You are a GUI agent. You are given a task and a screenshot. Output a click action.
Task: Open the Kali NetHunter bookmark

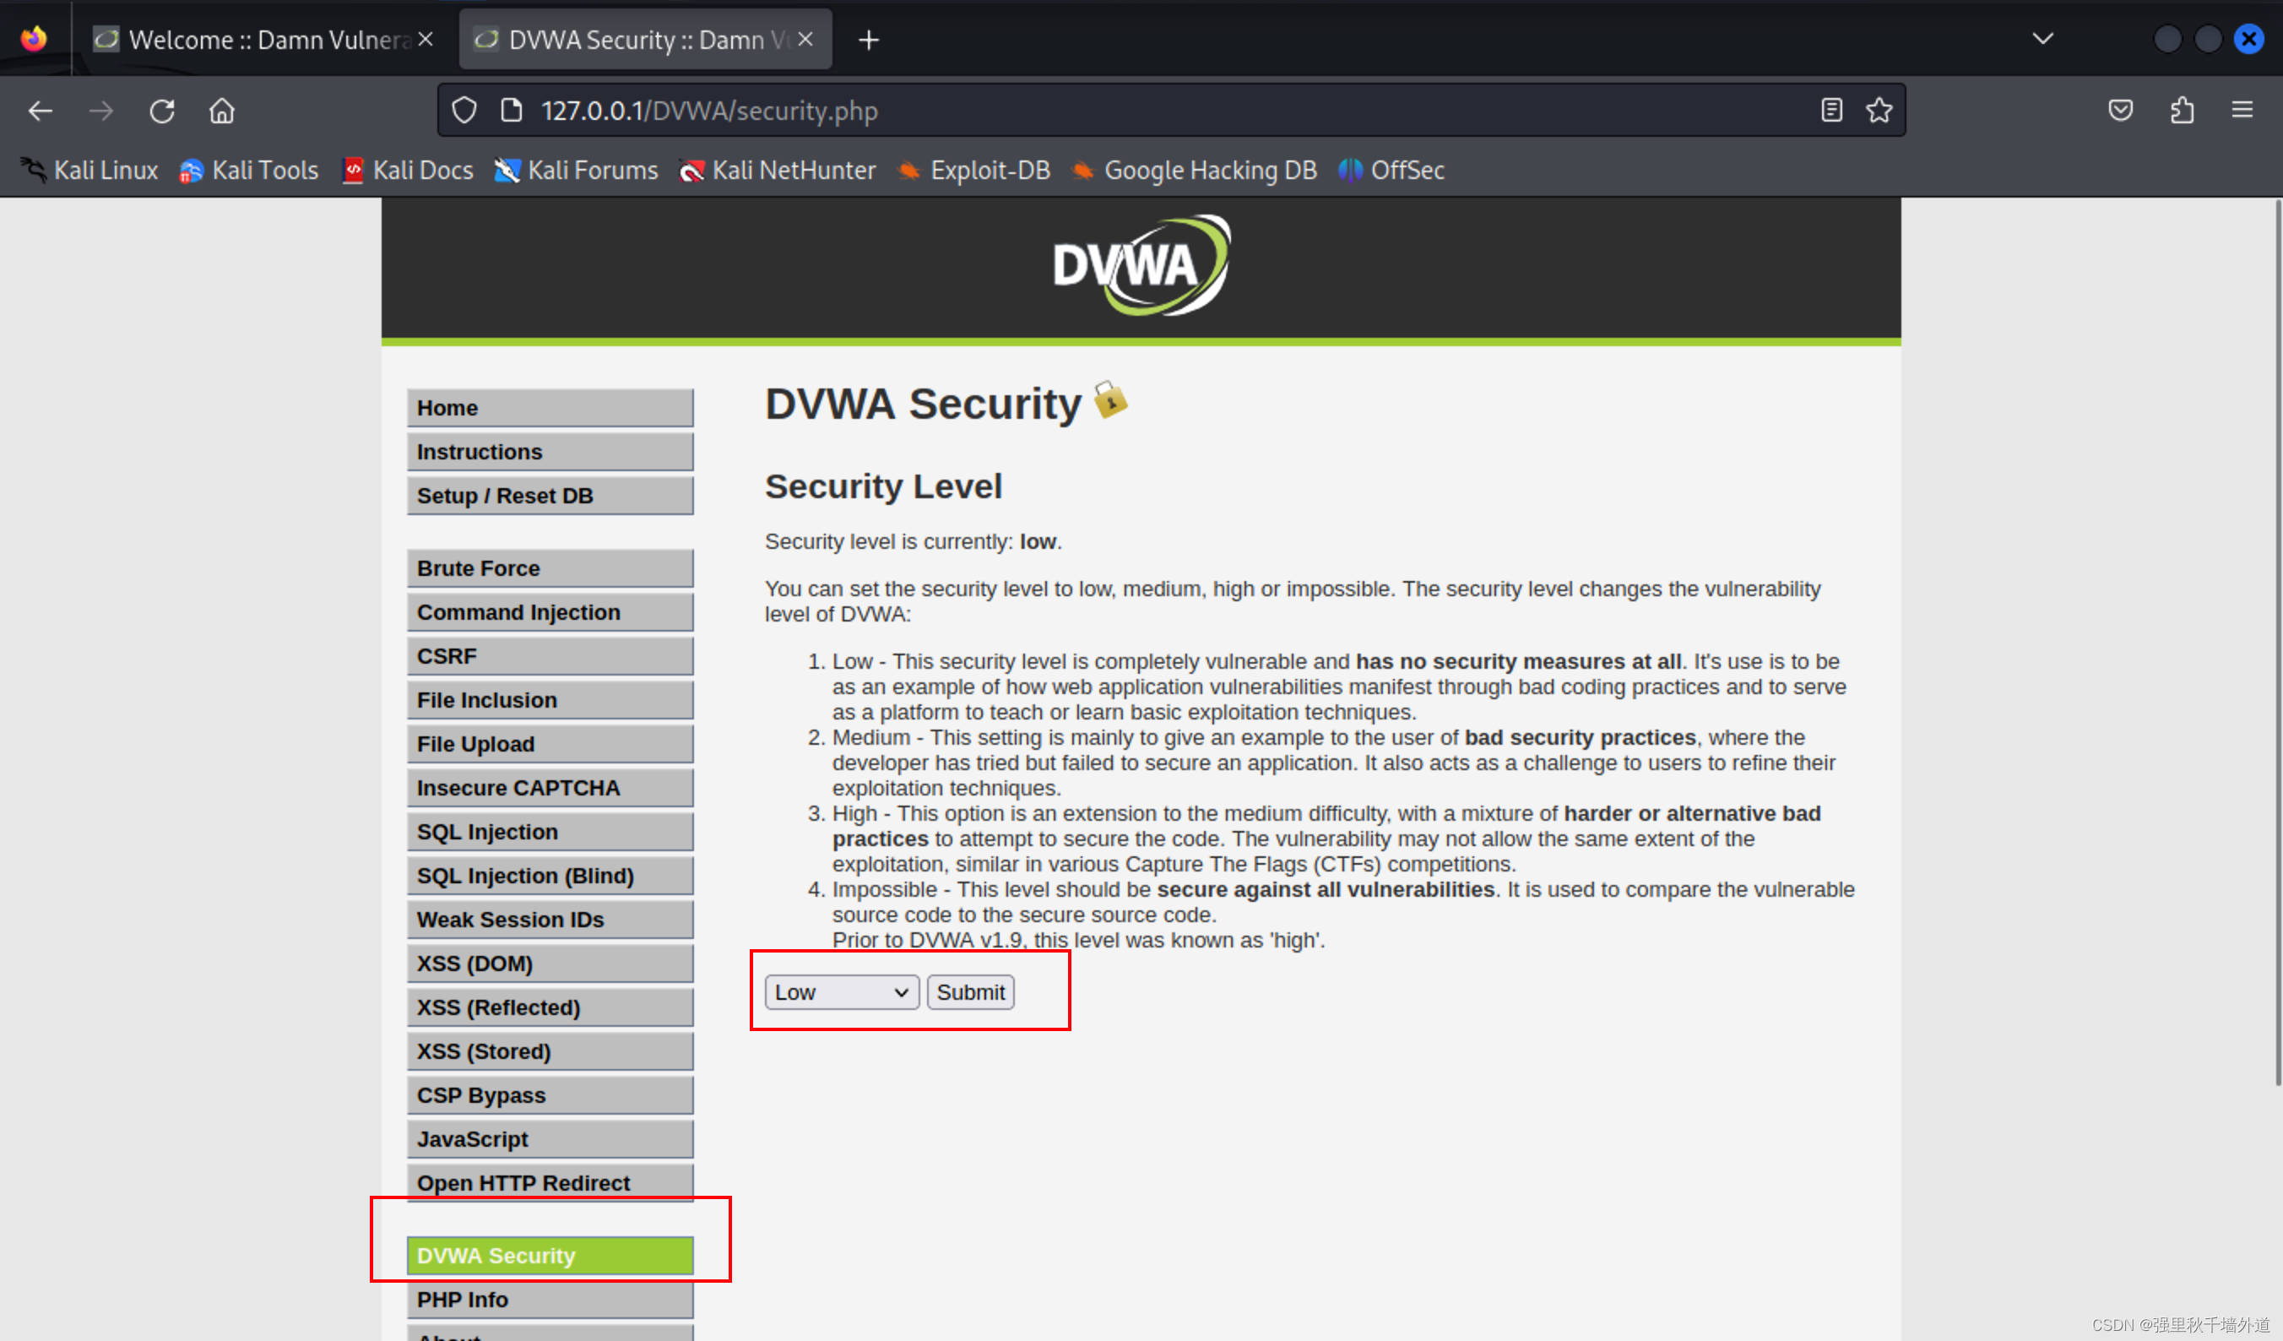point(778,171)
